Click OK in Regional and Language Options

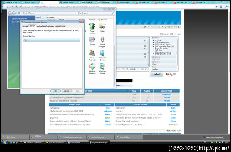(55, 91)
